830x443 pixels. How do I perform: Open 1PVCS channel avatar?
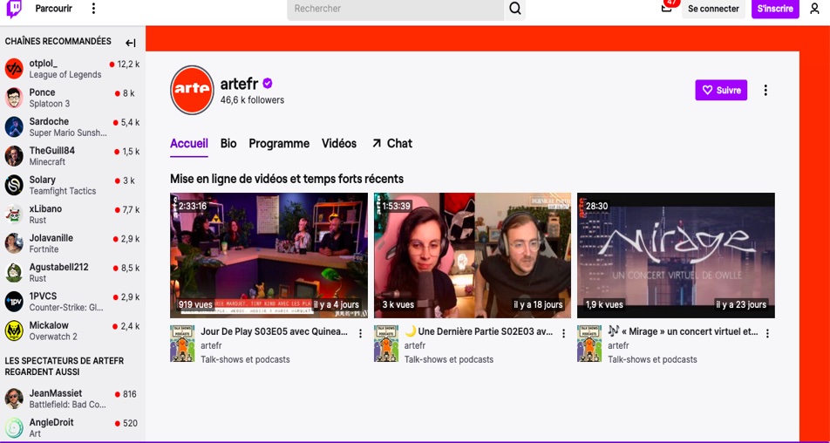coord(14,302)
